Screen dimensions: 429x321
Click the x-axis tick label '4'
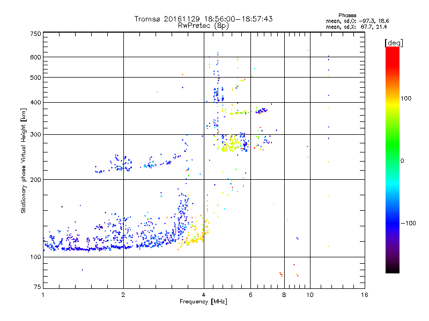(x=204, y=295)
